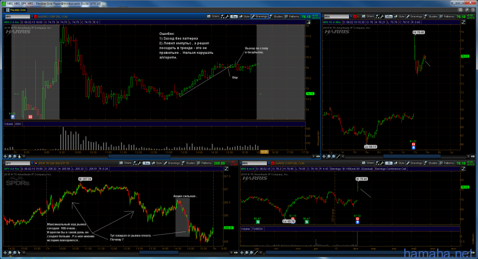The width and height of the screenshot is (478, 259).
Task: Change the D timeframe on bottom-right chart
Action: pyautogui.click(x=389, y=163)
